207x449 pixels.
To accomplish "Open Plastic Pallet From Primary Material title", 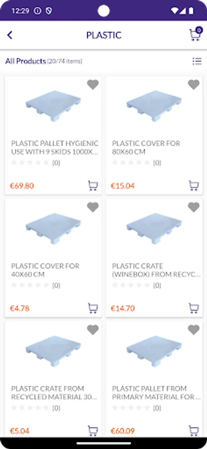I will (156, 393).
